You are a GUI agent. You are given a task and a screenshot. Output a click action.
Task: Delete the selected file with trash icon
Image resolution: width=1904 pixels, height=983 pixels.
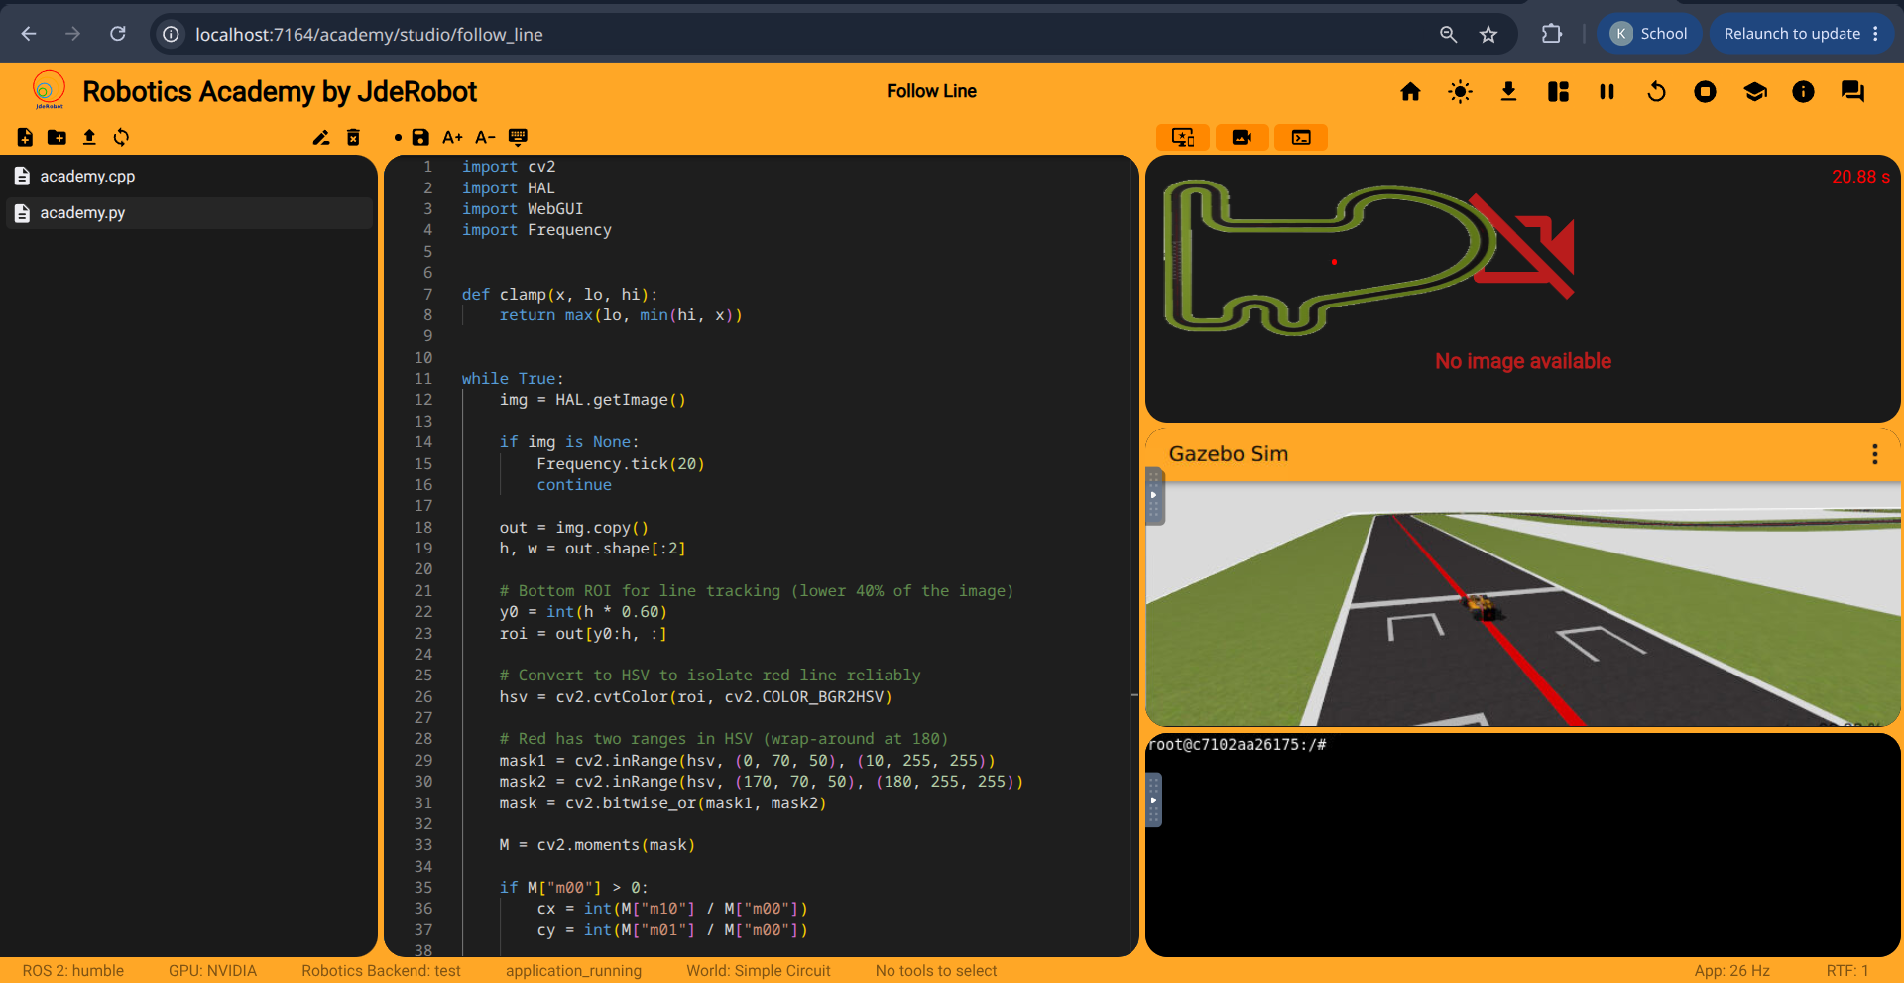click(x=353, y=137)
